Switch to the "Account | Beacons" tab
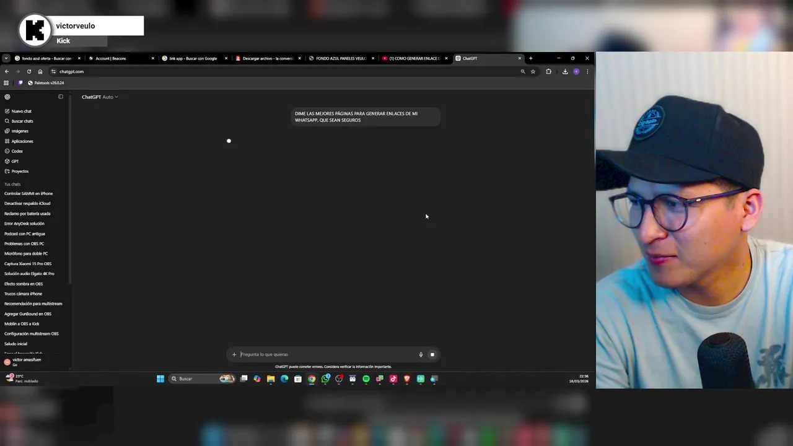The image size is (793, 446). pyautogui.click(x=120, y=58)
